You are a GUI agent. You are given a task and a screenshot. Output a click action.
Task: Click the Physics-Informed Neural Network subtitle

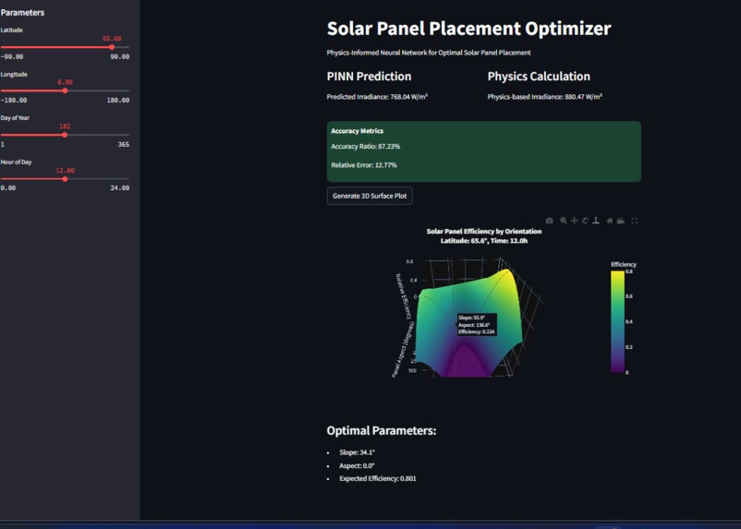point(429,53)
